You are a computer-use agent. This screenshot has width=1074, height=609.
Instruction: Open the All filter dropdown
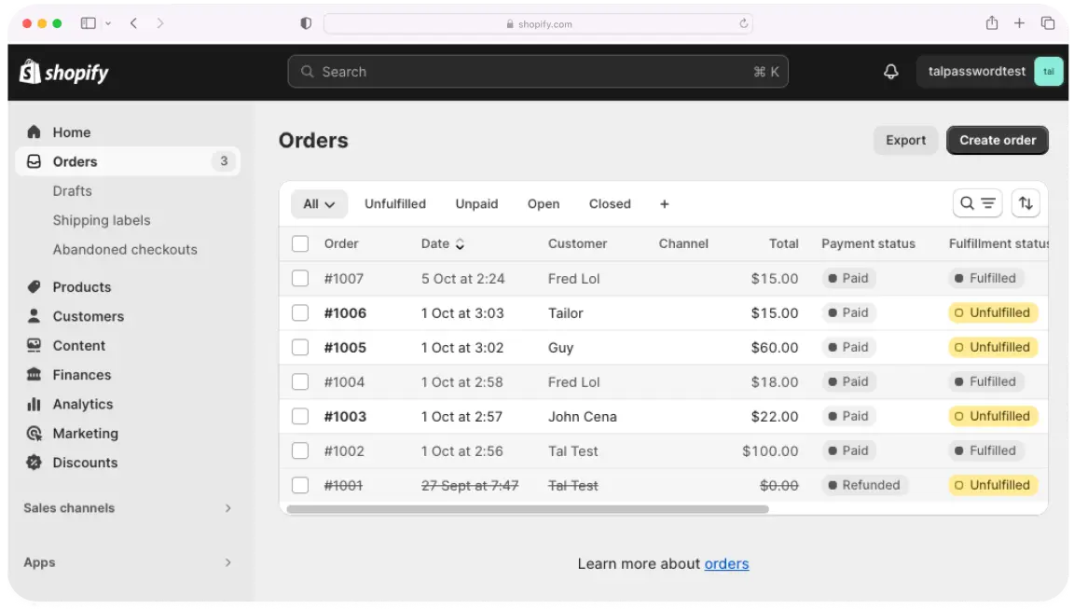click(319, 203)
